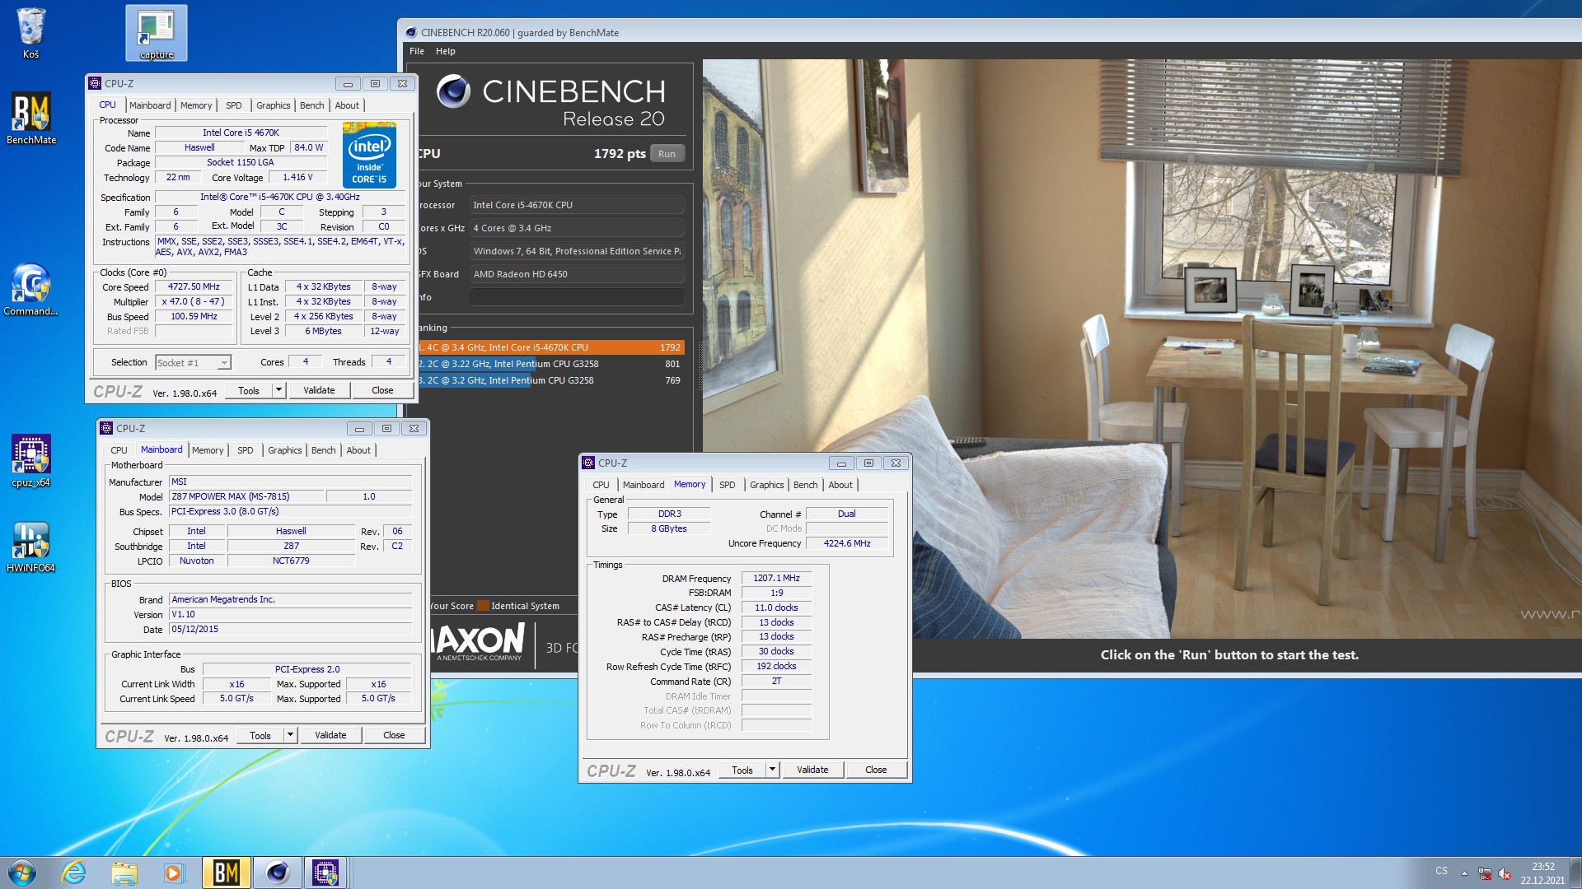Screen dimensions: 1582x889
Task: Click Tools button in Memory window
Action: (742, 770)
